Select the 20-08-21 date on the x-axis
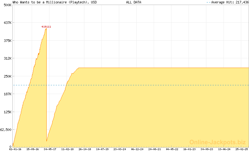 tap(155, 149)
